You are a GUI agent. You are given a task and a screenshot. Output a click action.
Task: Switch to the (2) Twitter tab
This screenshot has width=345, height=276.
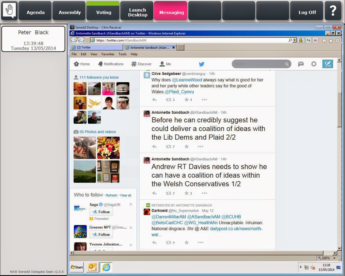click(x=96, y=47)
